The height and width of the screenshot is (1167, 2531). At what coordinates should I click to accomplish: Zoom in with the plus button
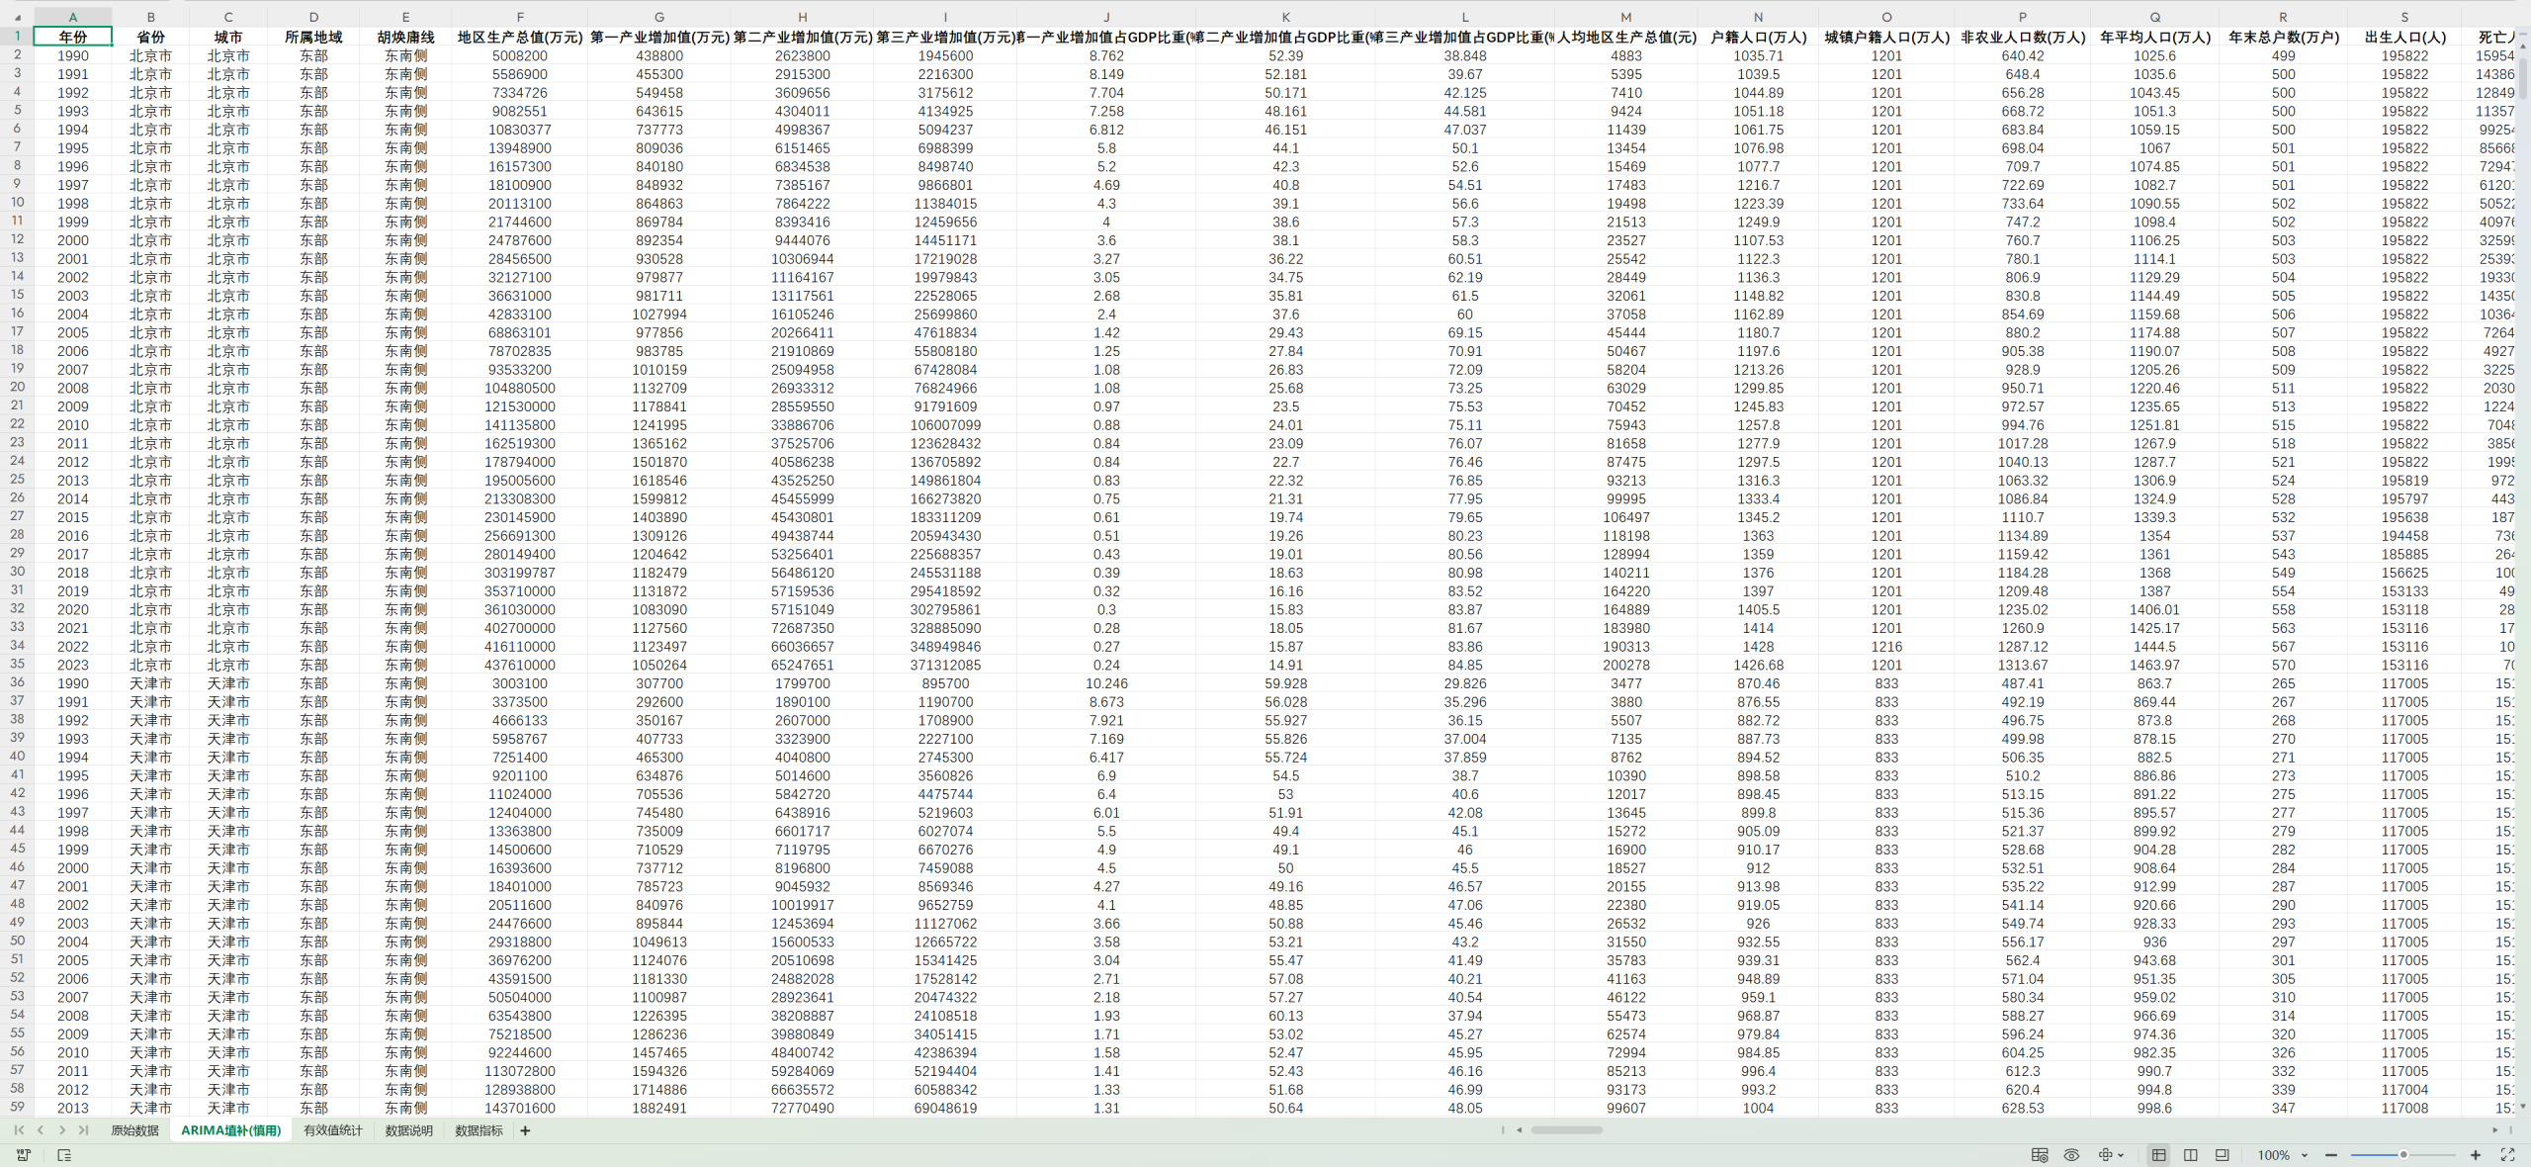tap(2476, 1155)
